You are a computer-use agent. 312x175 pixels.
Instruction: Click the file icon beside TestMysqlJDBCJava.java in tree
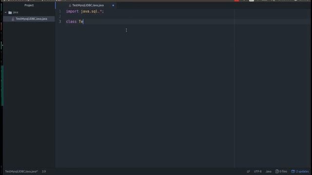pyautogui.click(x=13, y=19)
